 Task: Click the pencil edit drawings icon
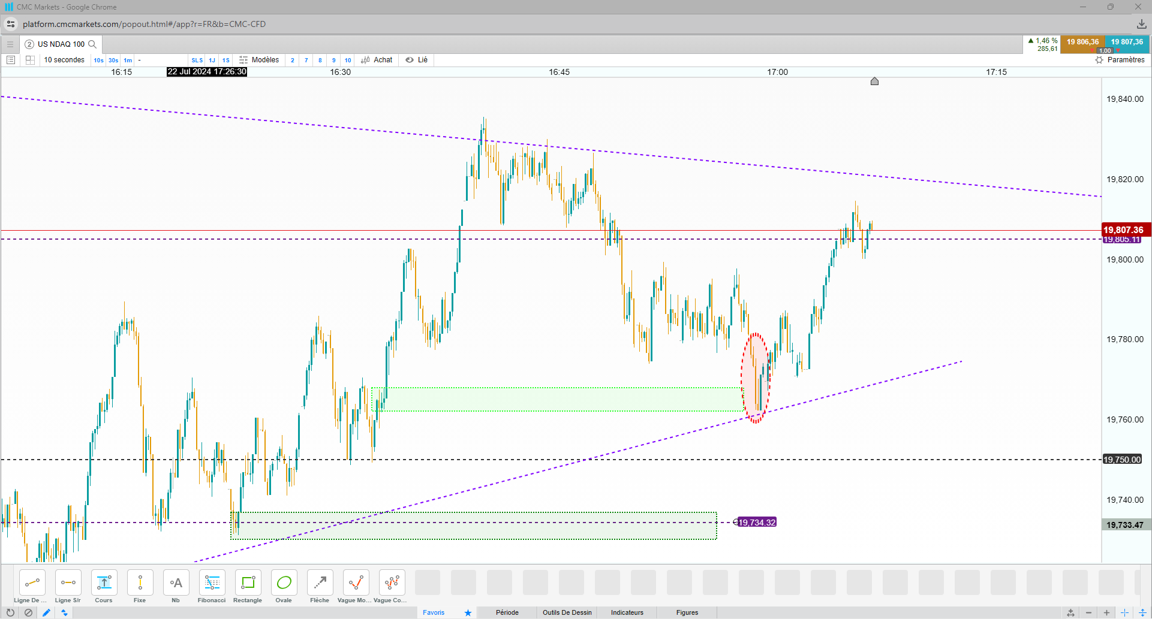tap(46, 612)
